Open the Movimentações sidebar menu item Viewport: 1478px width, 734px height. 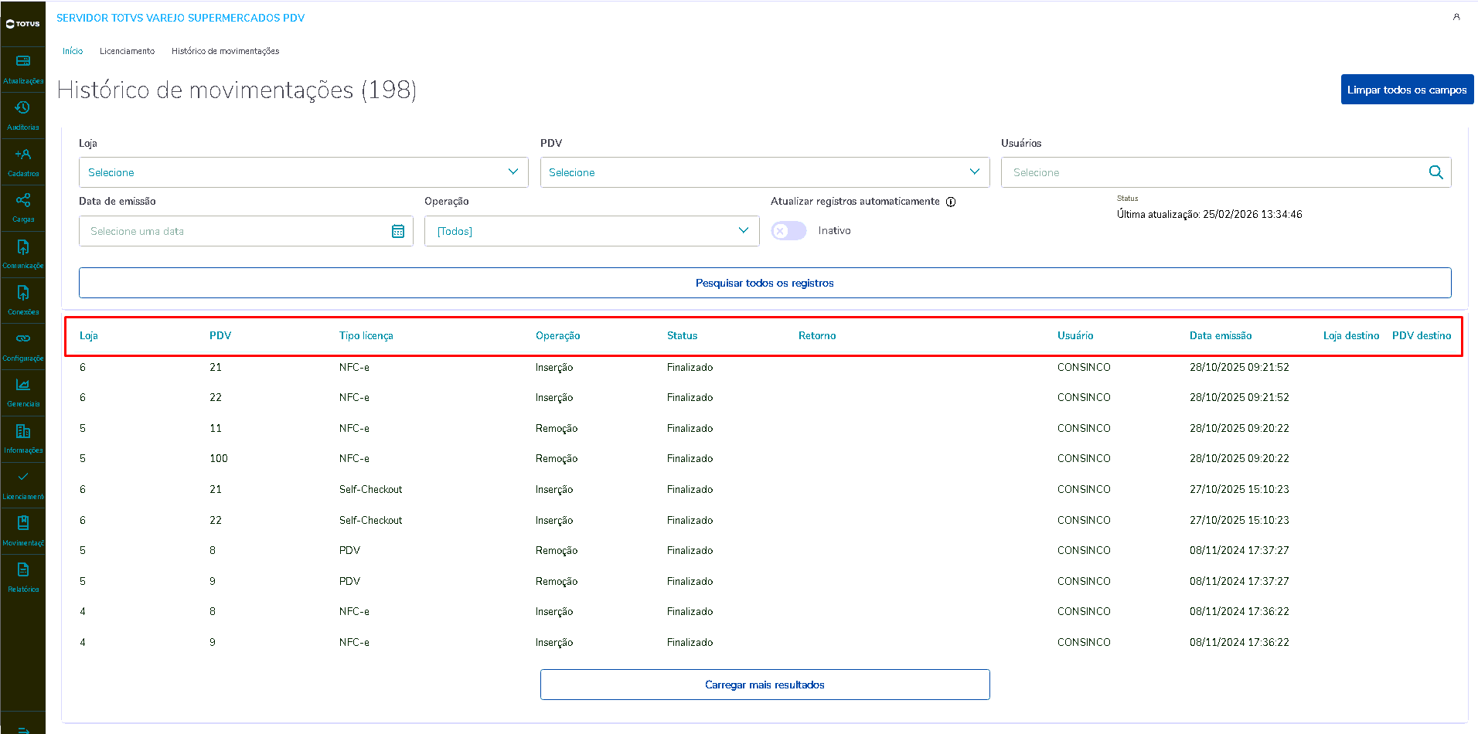pos(23,530)
